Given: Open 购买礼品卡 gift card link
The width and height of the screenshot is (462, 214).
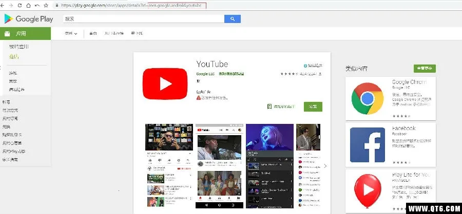Looking at the screenshot, I should tap(12, 135).
